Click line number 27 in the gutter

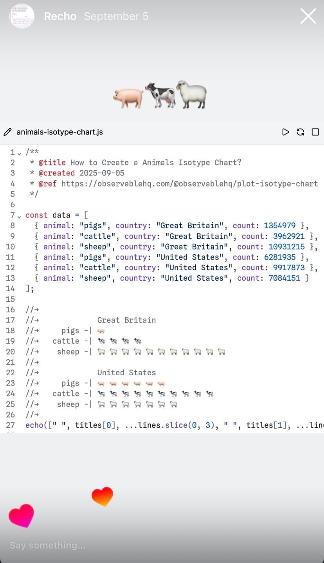[10, 425]
